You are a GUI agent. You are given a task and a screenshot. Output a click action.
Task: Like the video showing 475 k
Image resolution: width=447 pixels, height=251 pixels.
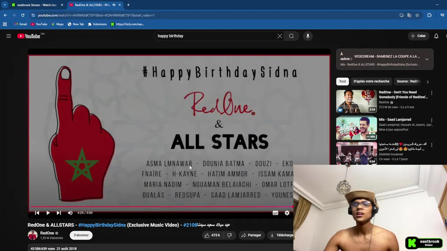(212, 235)
